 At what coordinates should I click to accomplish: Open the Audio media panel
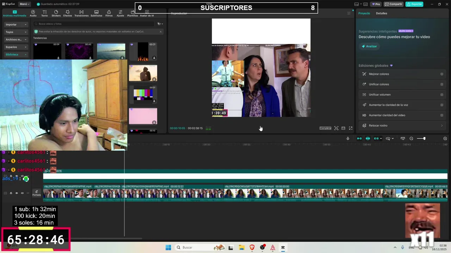click(33, 13)
